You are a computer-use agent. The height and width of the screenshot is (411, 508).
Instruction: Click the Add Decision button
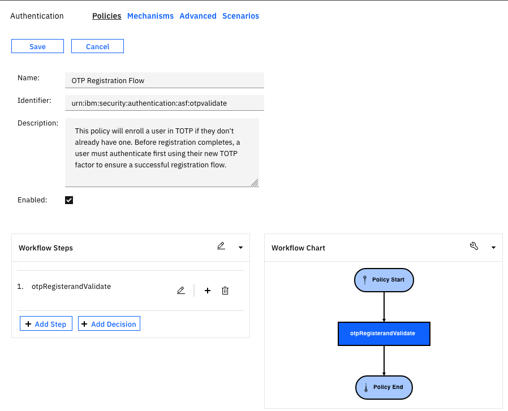click(x=109, y=324)
